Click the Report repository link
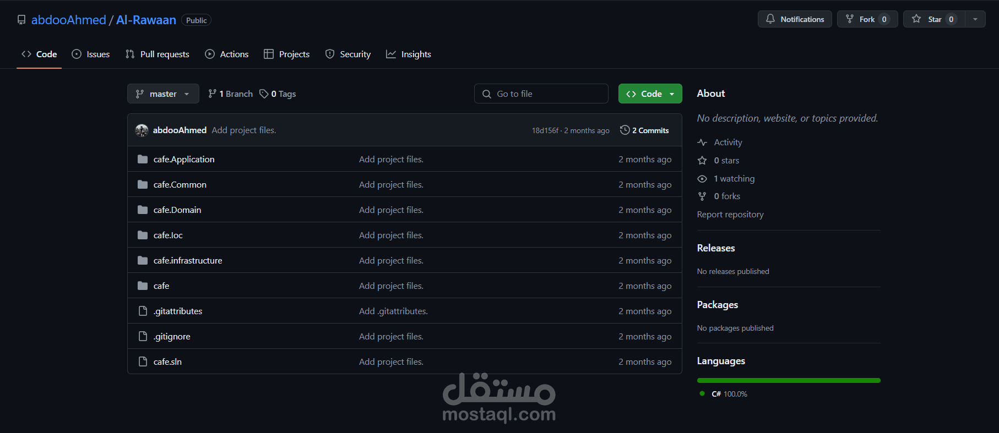The height and width of the screenshot is (433, 999). 730,214
